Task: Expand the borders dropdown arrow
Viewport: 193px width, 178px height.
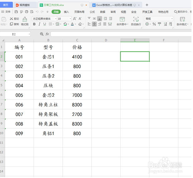Action: tap(53, 24)
